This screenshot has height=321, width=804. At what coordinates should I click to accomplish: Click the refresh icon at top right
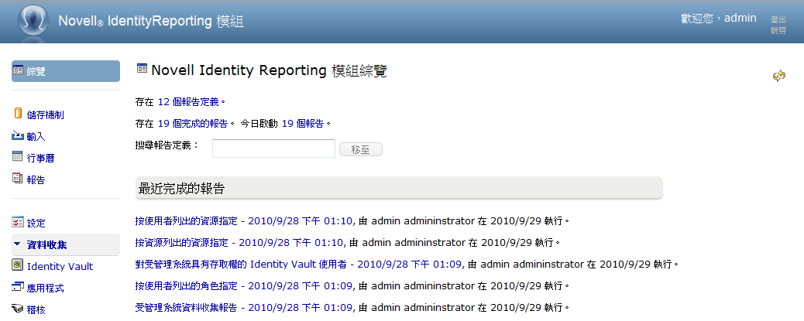click(779, 76)
